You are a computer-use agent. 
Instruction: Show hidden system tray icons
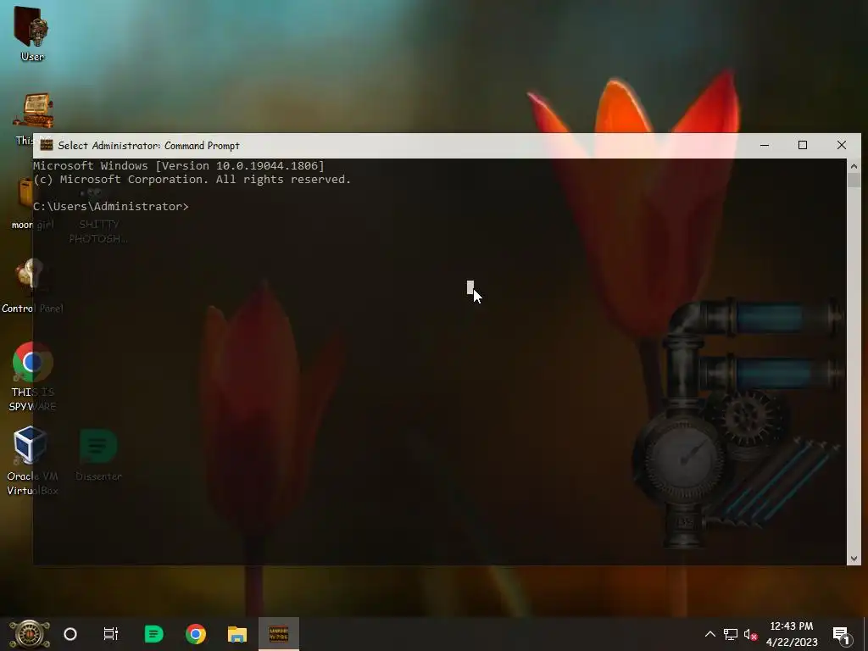point(709,634)
